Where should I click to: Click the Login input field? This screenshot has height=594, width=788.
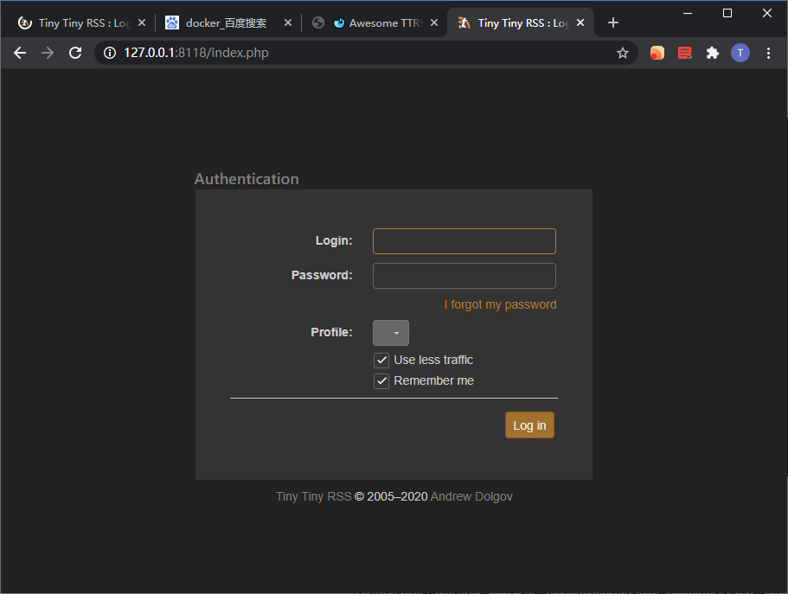pos(464,241)
